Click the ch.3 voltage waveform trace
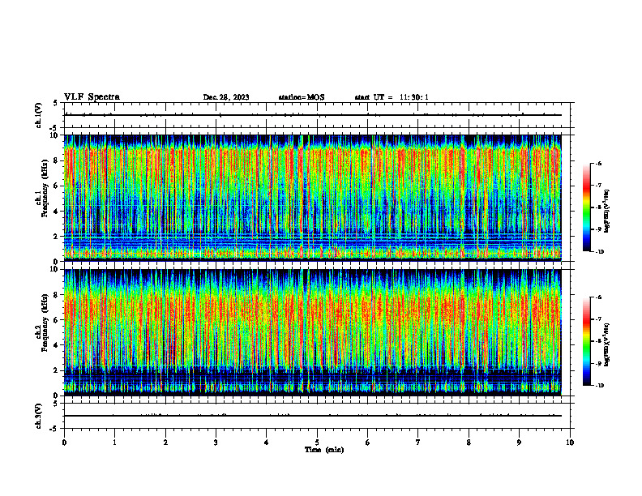The width and height of the screenshot is (642, 496). pos(313,416)
